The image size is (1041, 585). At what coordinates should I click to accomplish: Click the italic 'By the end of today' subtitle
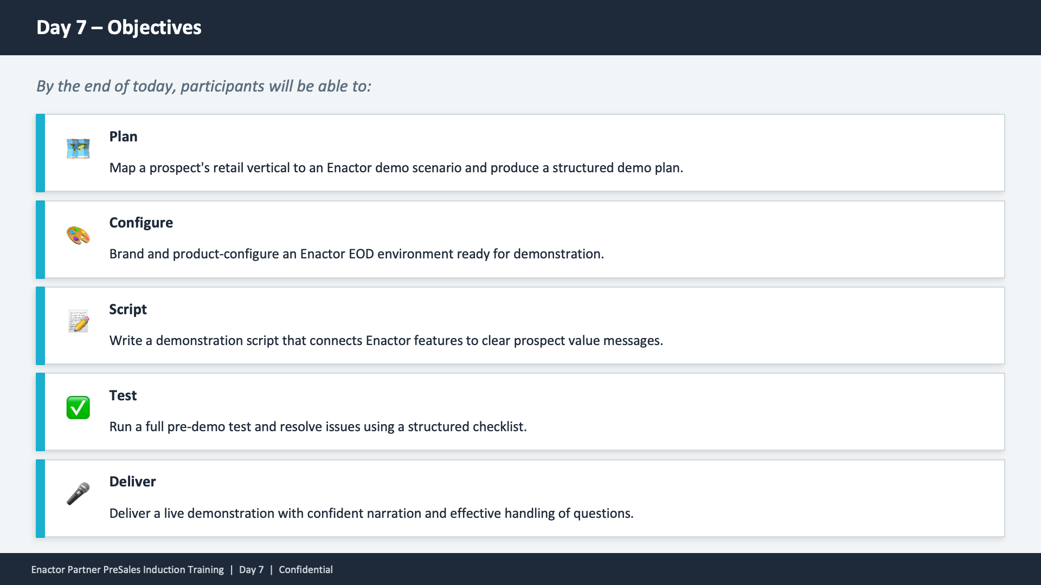pyautogui.click(x=204, y=86)
